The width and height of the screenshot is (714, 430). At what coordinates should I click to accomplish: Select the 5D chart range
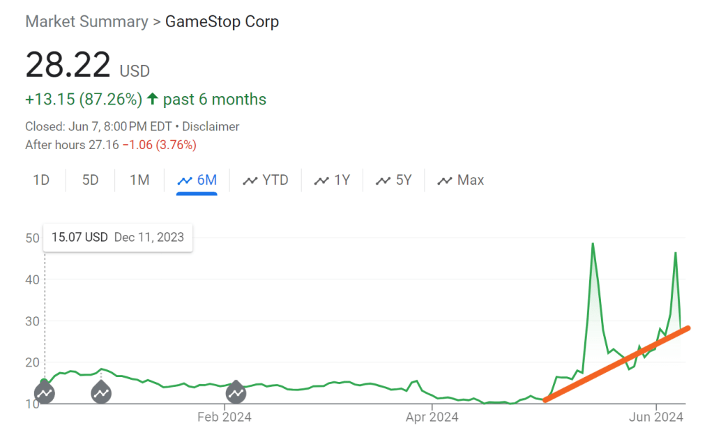[x=91, y=181]
